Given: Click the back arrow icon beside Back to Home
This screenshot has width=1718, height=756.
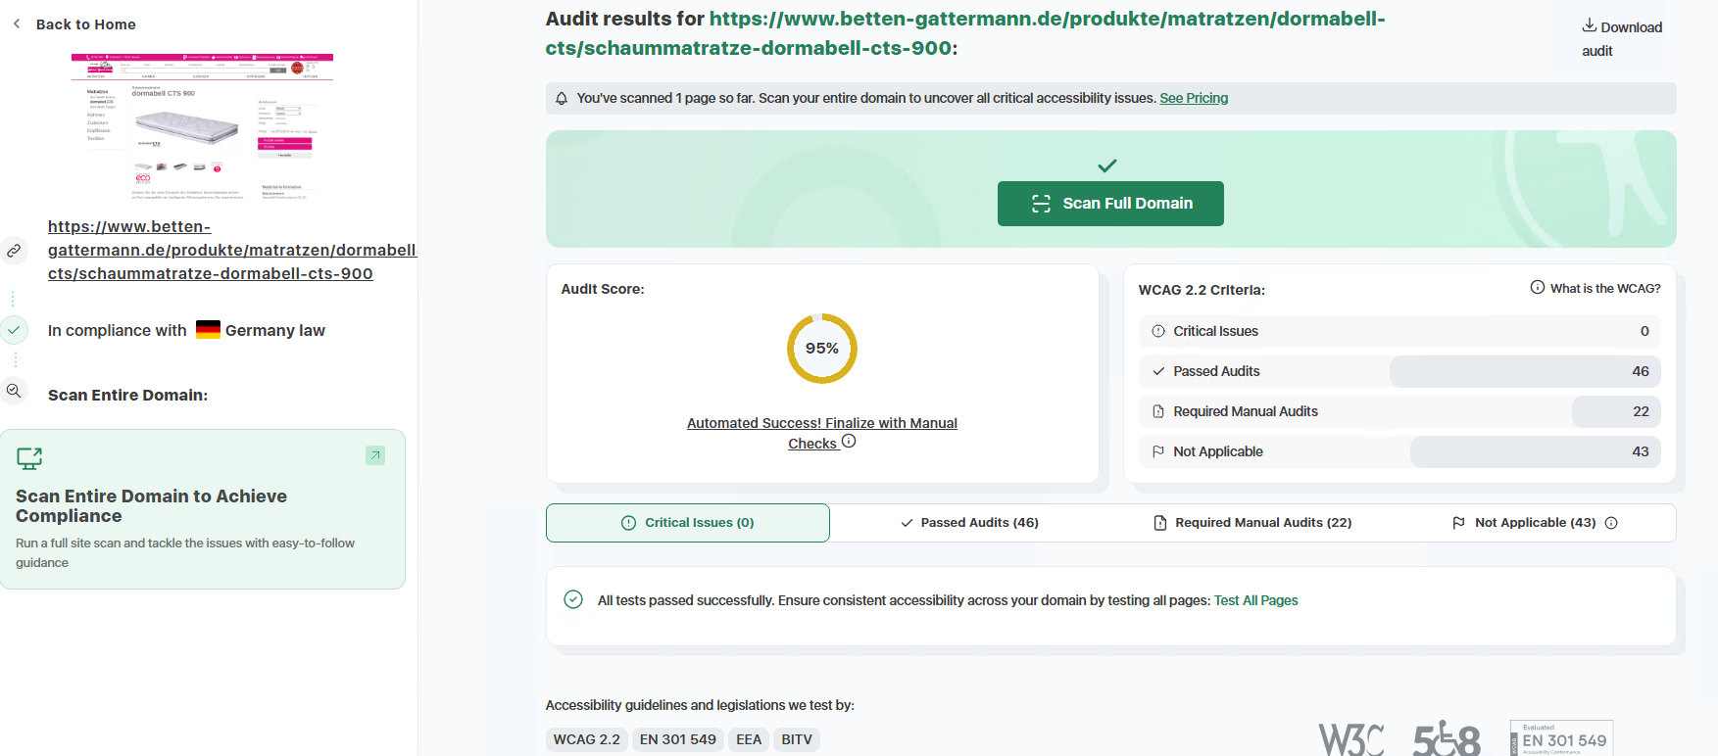Looking at the screenshot, I should (17, 24).
